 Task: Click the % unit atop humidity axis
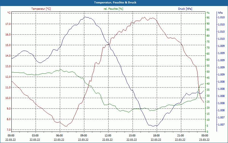click(208, 13)
